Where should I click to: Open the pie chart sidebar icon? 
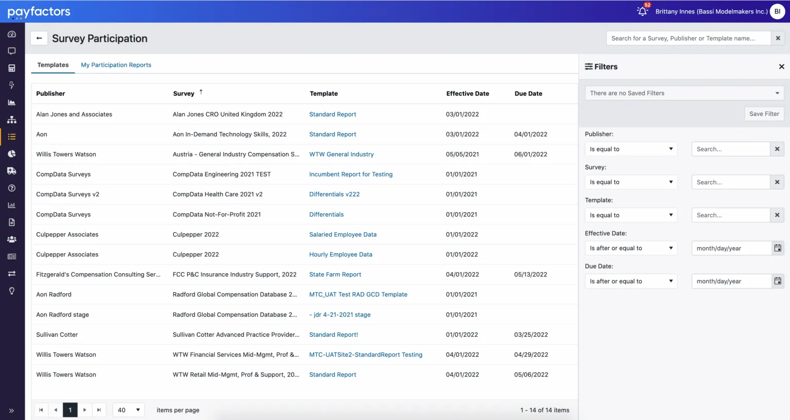point(12,154)
